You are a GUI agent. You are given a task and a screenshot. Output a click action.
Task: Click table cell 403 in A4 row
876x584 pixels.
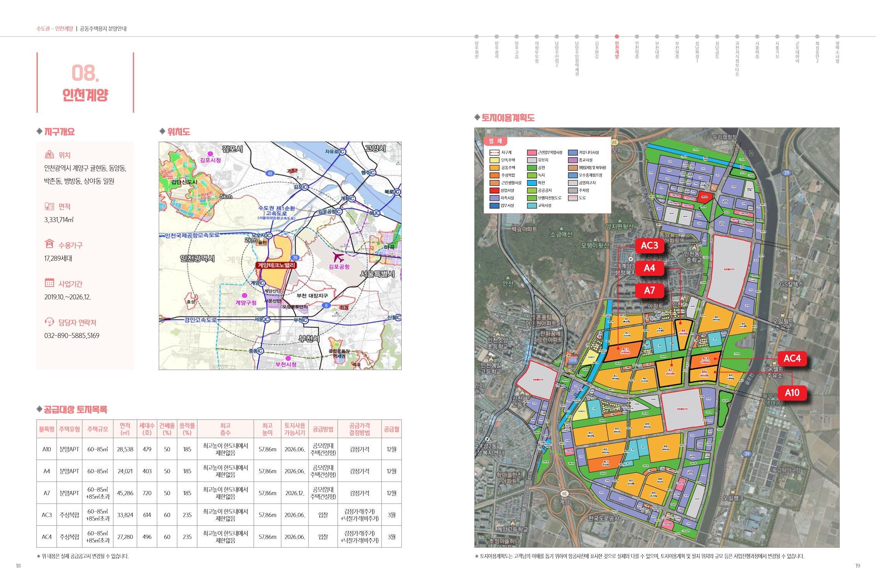point(147,471)
